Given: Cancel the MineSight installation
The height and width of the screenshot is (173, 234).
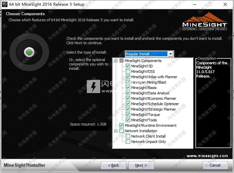Looking at the screenshot, I should [x=215, y=165].
